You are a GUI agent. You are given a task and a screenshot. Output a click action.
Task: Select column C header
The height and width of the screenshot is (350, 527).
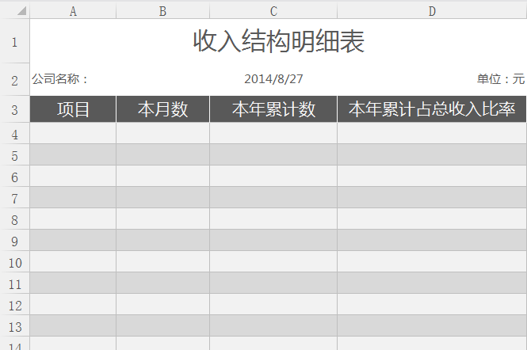273,11
